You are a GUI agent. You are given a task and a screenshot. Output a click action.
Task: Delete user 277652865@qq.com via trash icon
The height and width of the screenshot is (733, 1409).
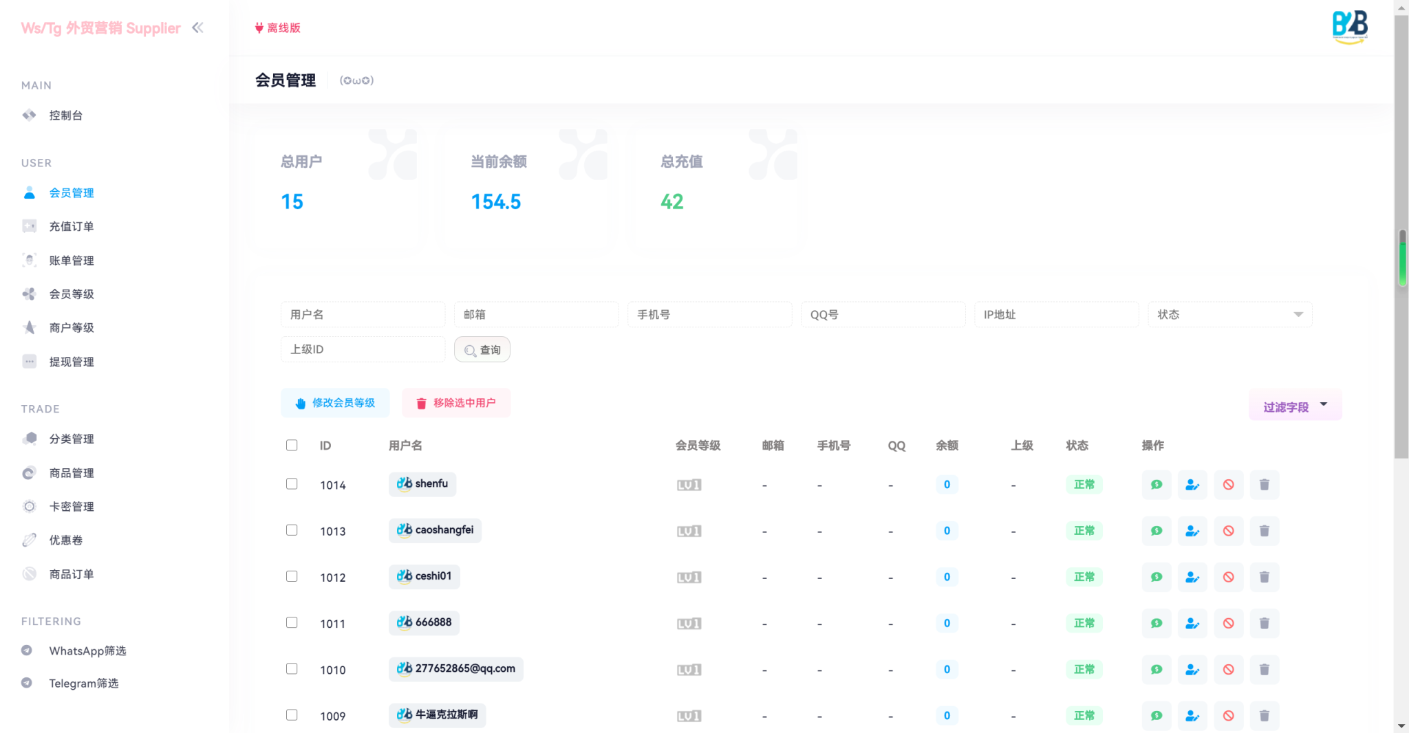coord(1264,669)
